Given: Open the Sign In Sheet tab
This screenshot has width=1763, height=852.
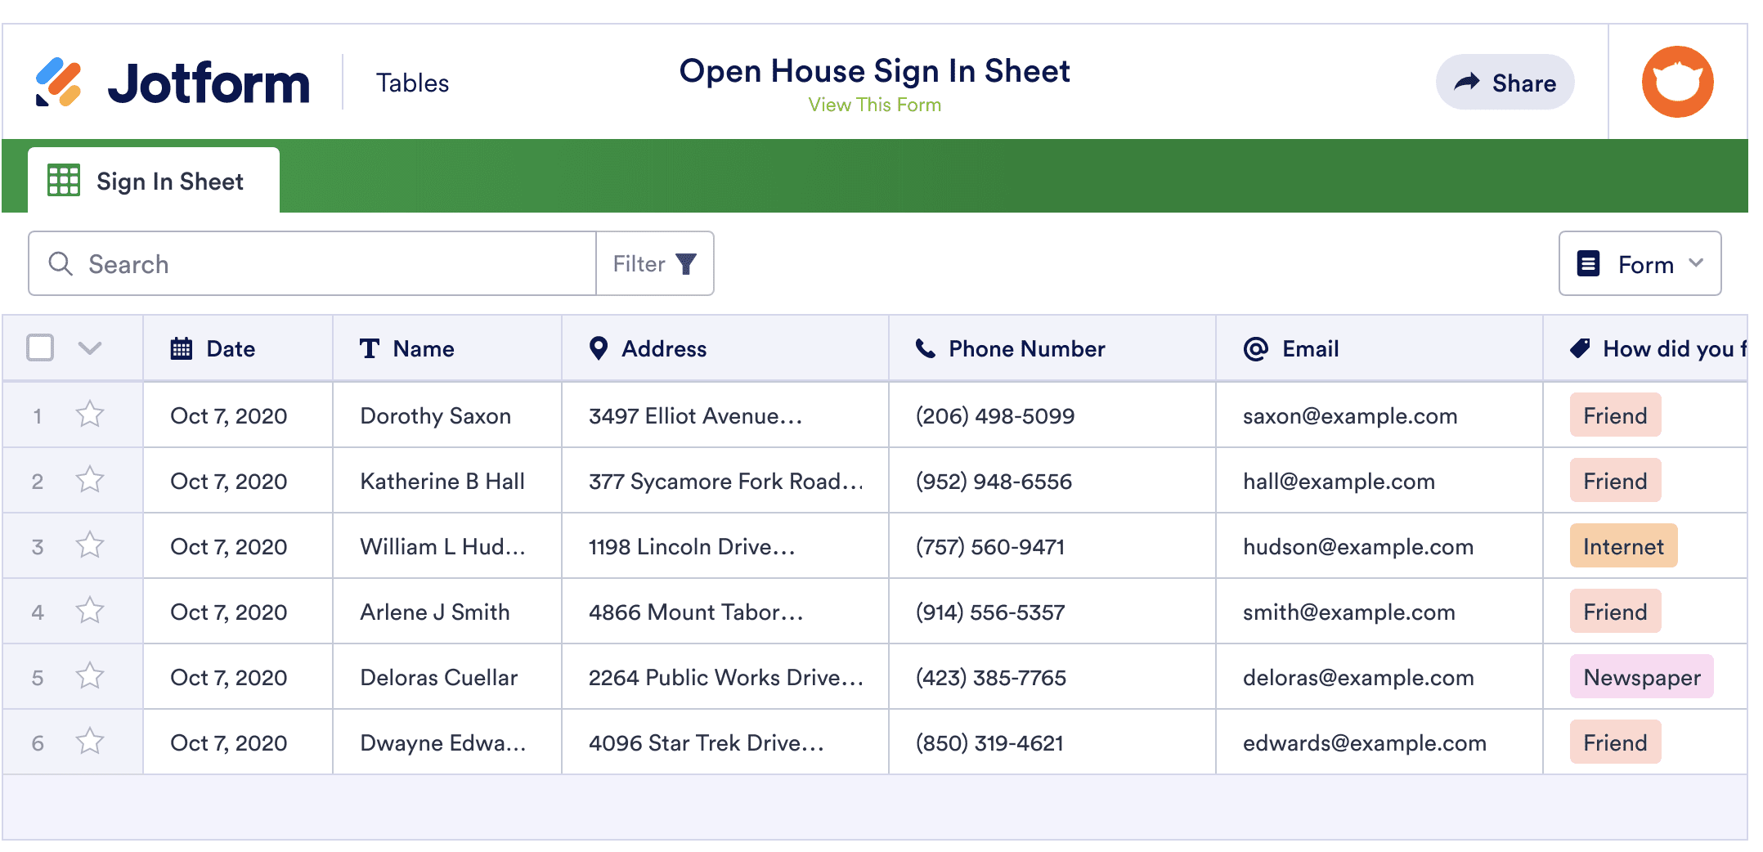Looking at the screenshot, I should (154, 181).
